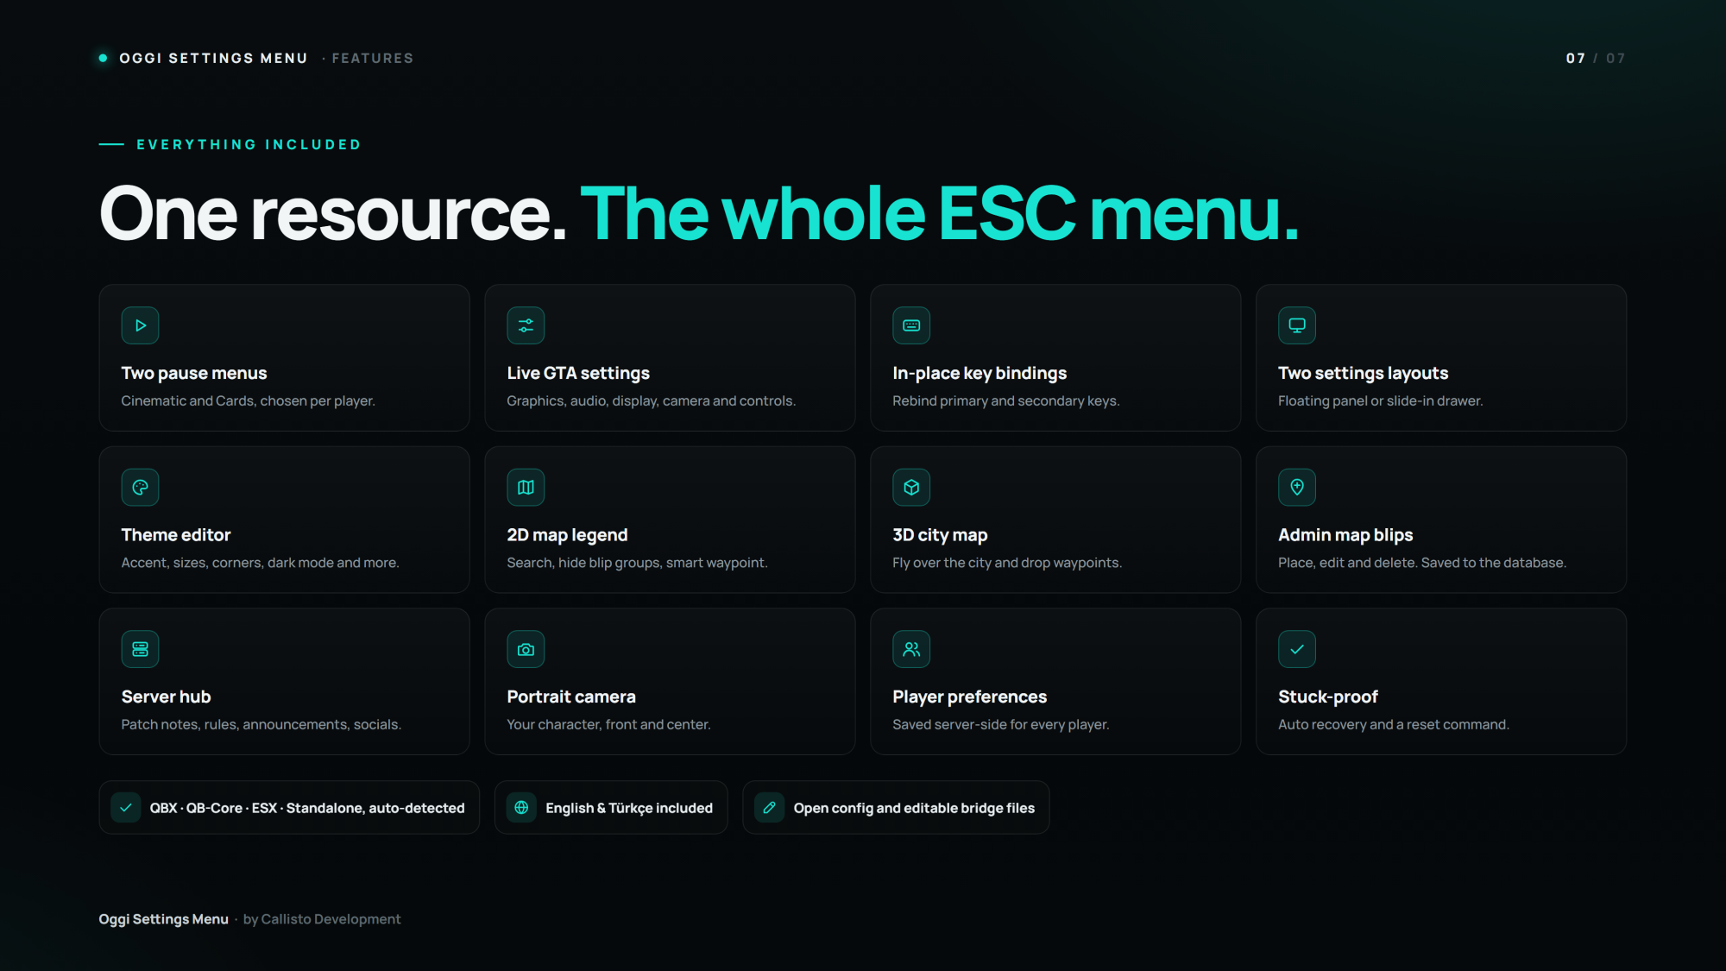Click the 'EVERYTHING INCLUDED' eyebrow text
Screen dimensions: 1726x971
(249, 144)
